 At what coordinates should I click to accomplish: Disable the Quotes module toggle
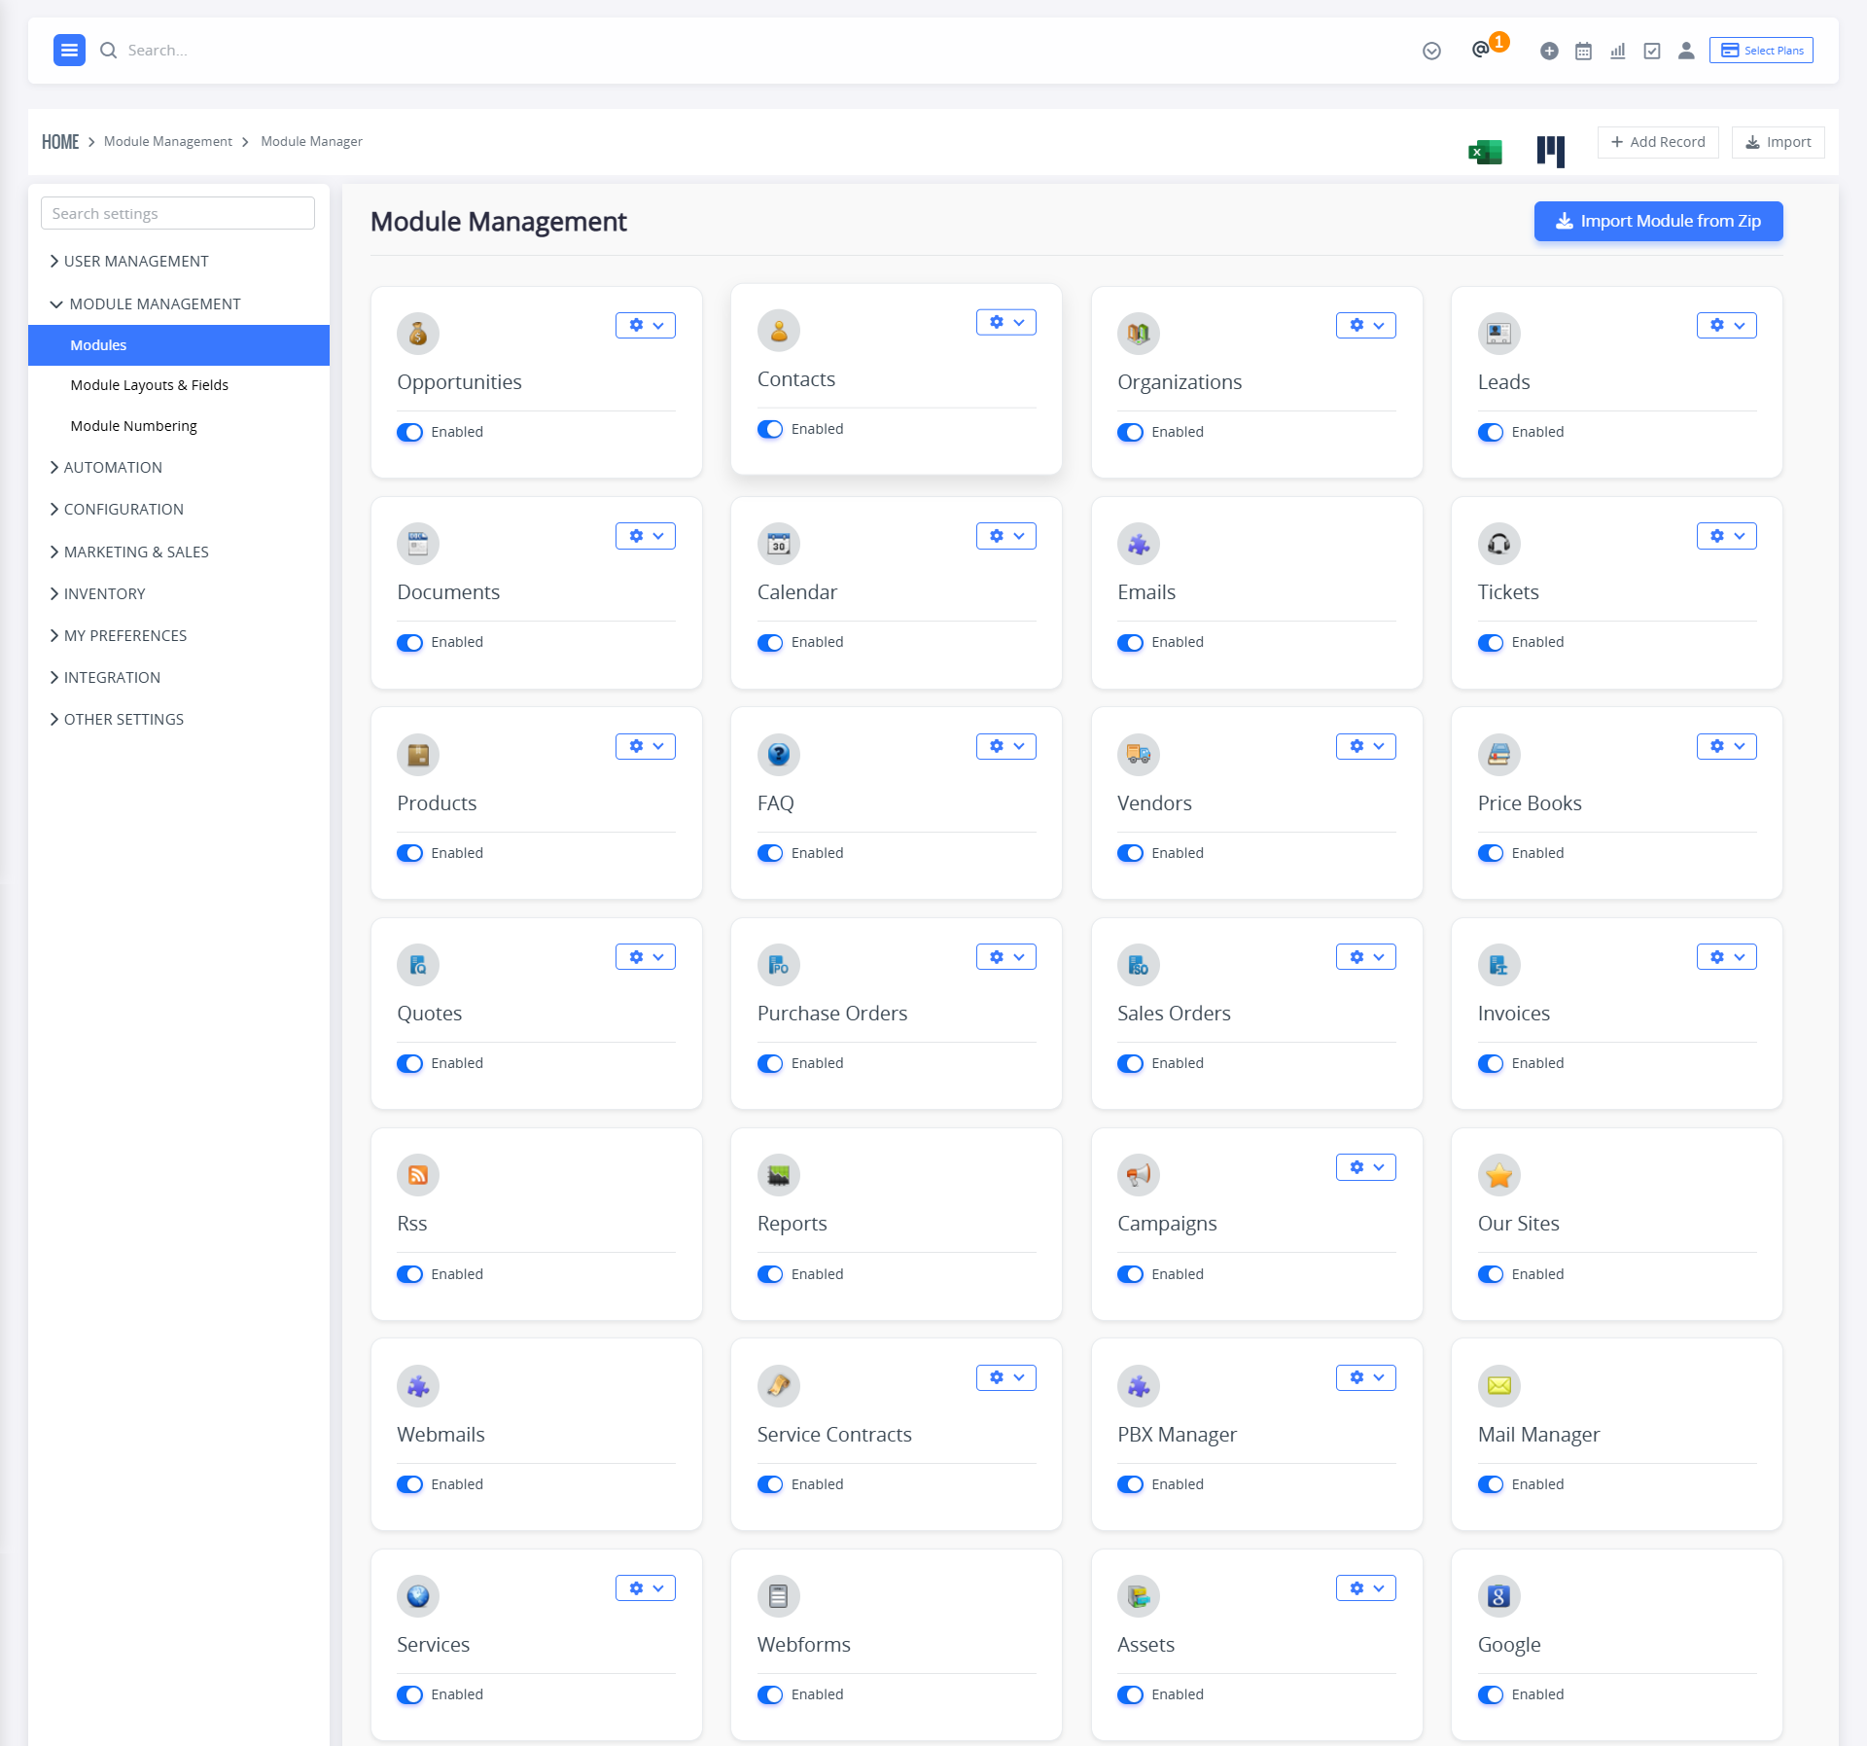click(409, 1064)
